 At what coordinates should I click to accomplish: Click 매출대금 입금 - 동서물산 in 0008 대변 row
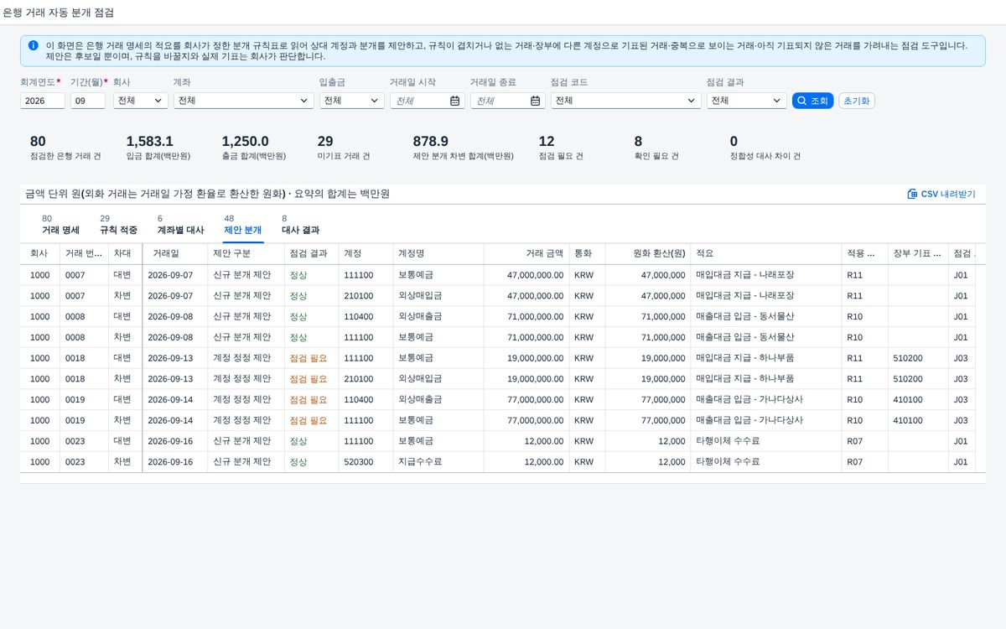(745, 317)
